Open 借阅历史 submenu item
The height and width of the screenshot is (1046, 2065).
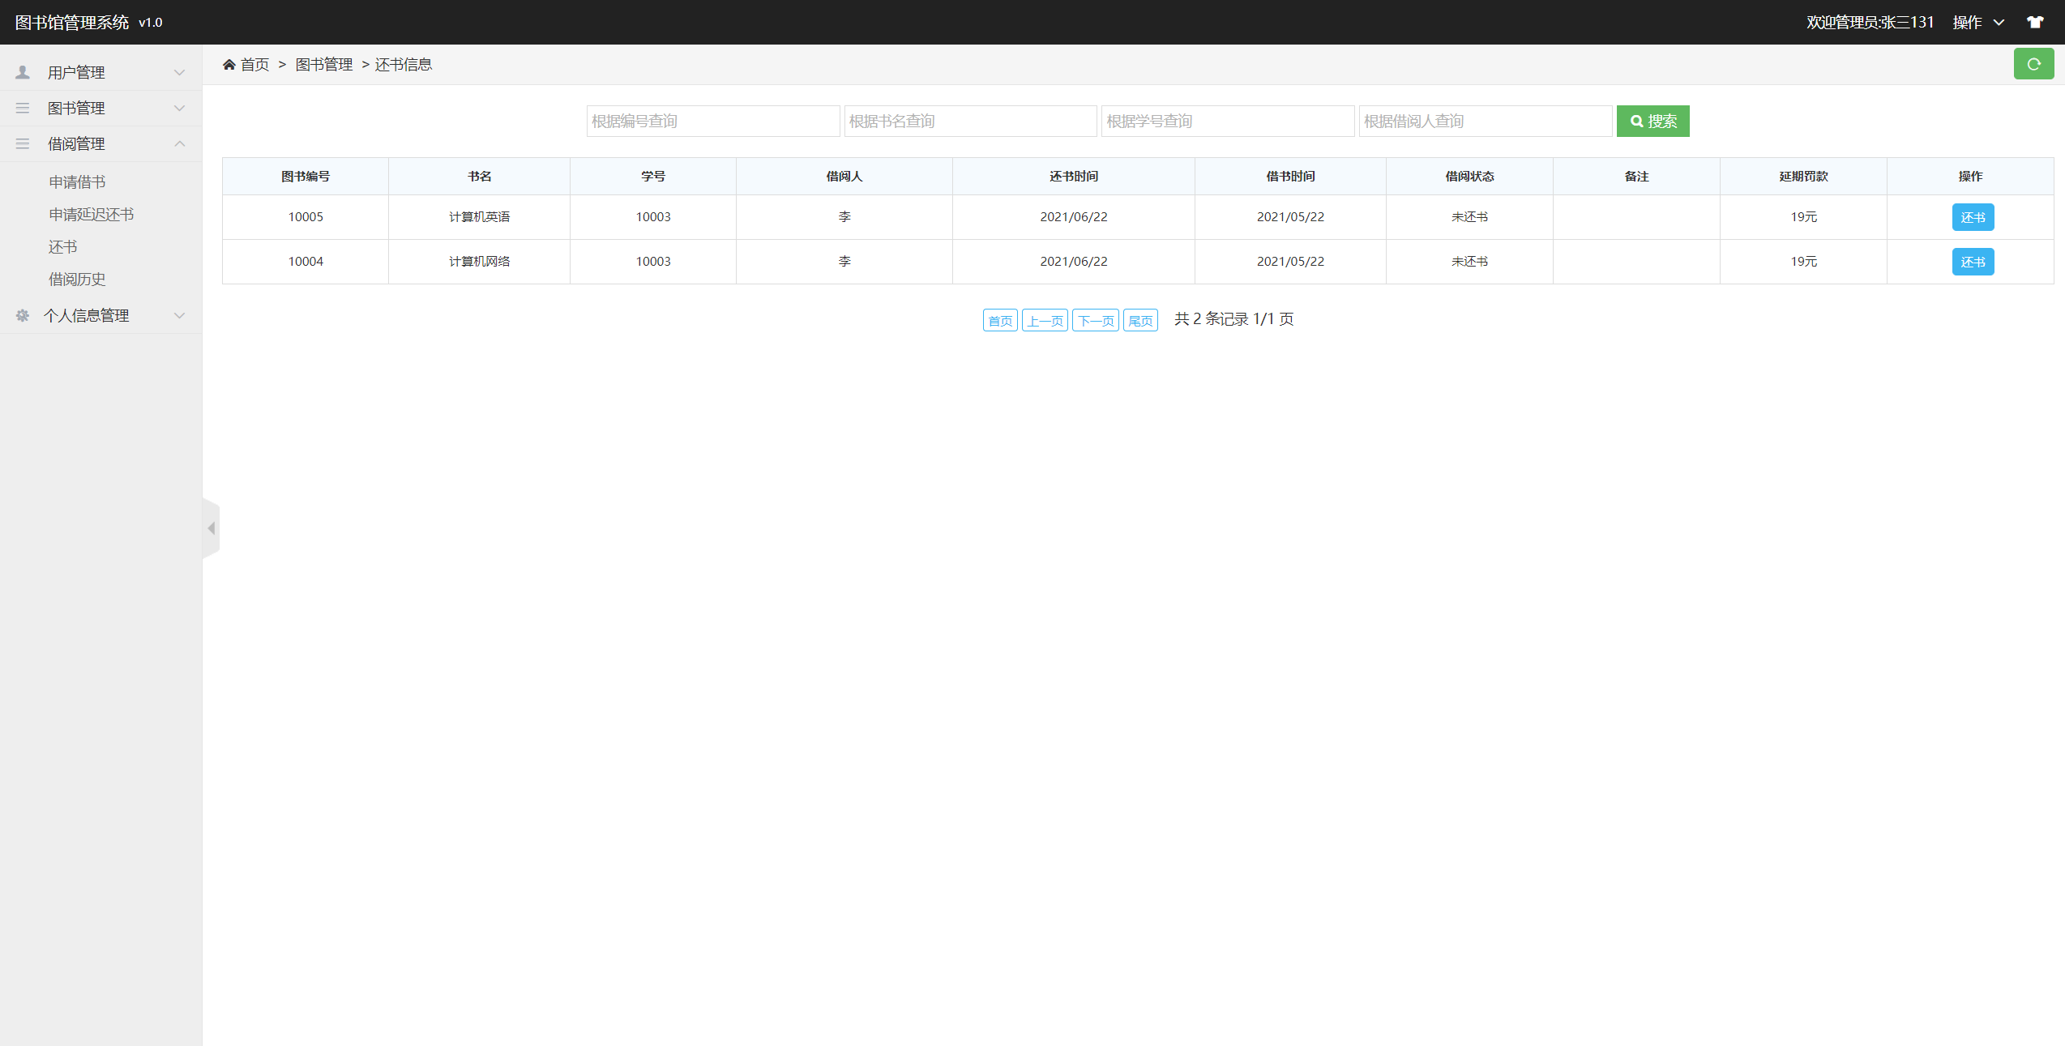pyautogui.click(x=77, y=279)
